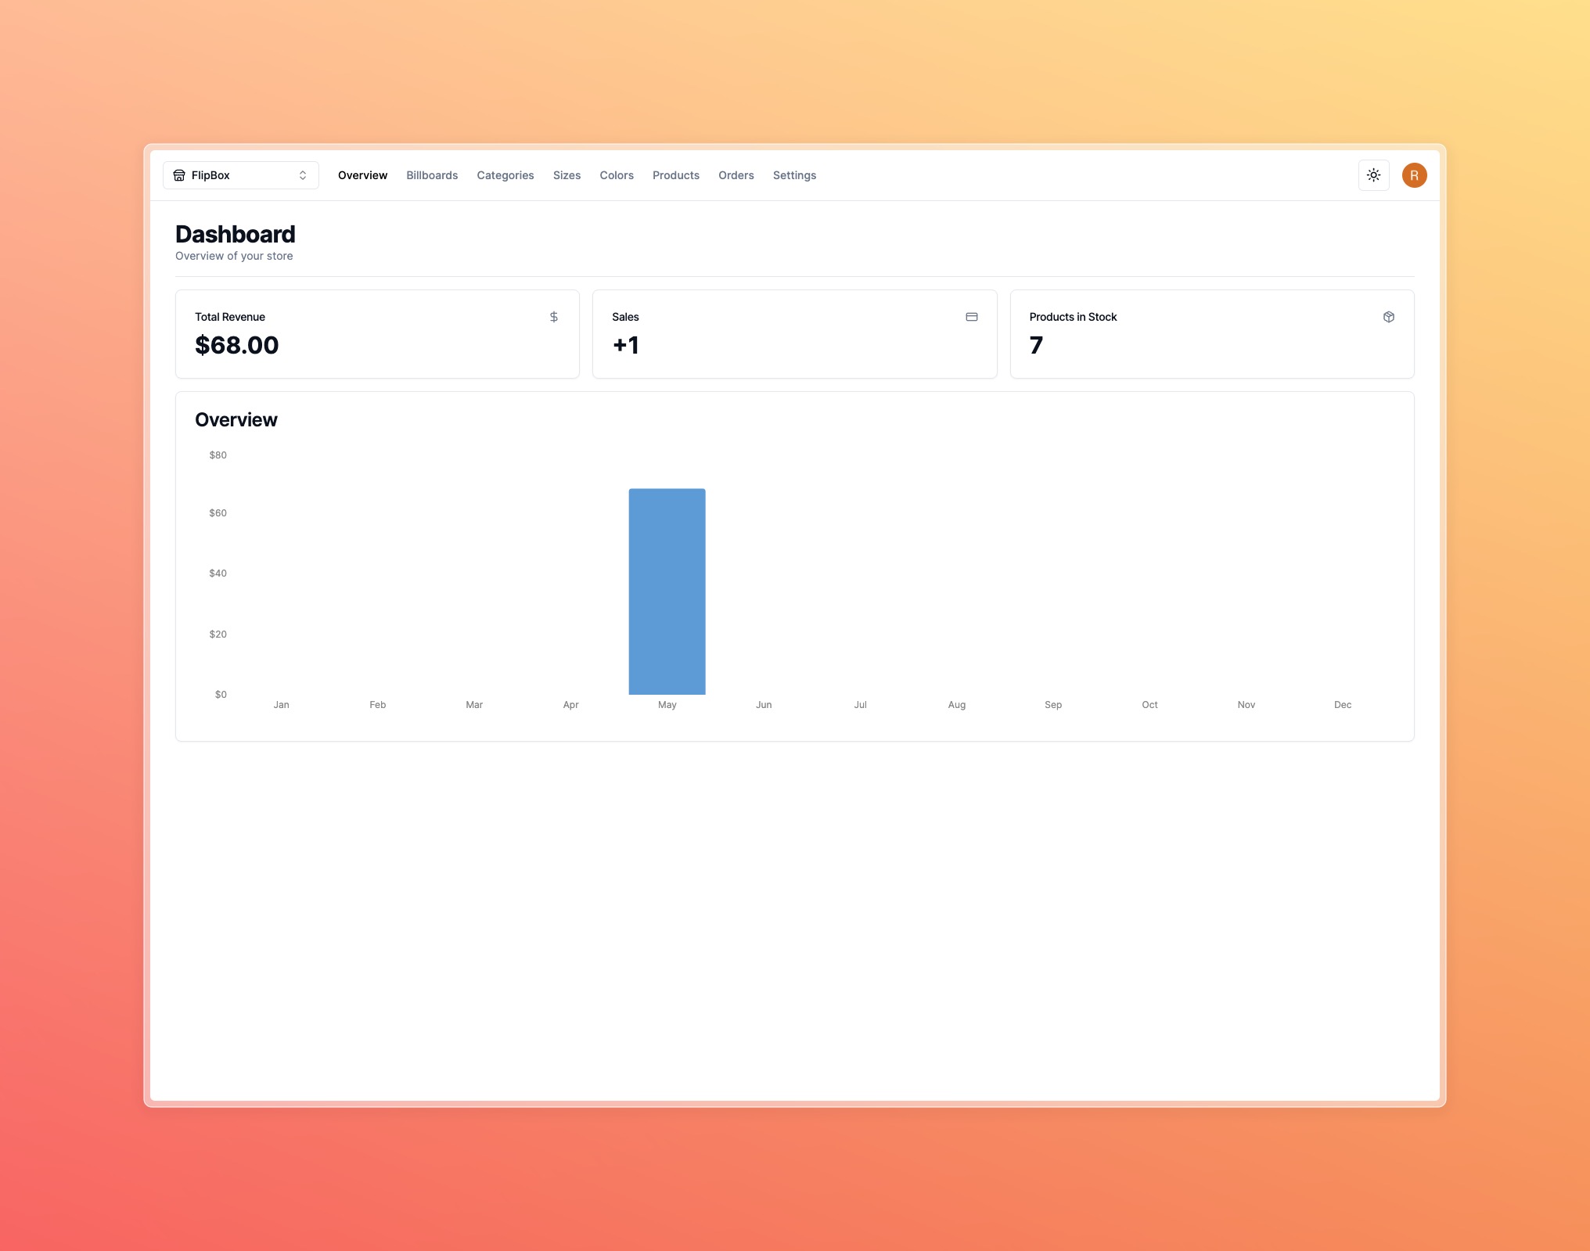Image resolution: width=1590 pixels, height=1251 pixels.
Task: View the Orders page
Action: click(x=736, y=175)
